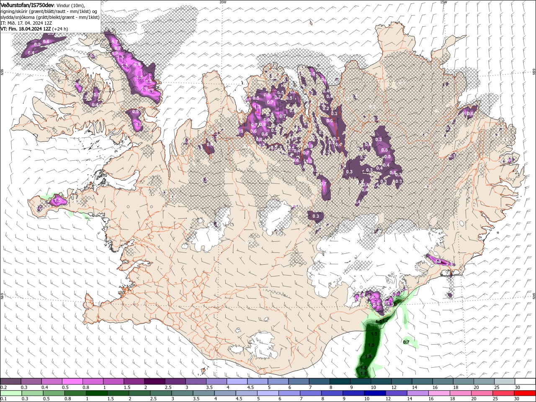Click the palest green 0.1 swatch, lower legend
536x402 pixels.
(11, 393)
